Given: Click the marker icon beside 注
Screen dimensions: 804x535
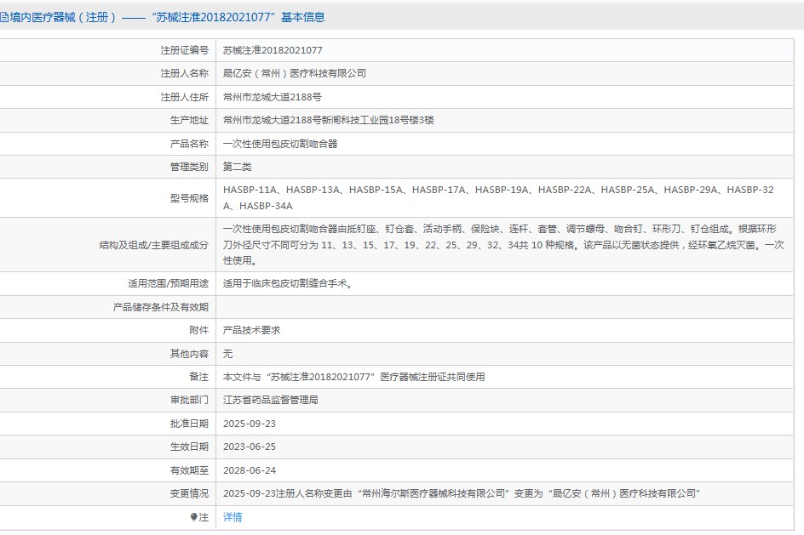Looking at the screenshot, I should point(194,517).
